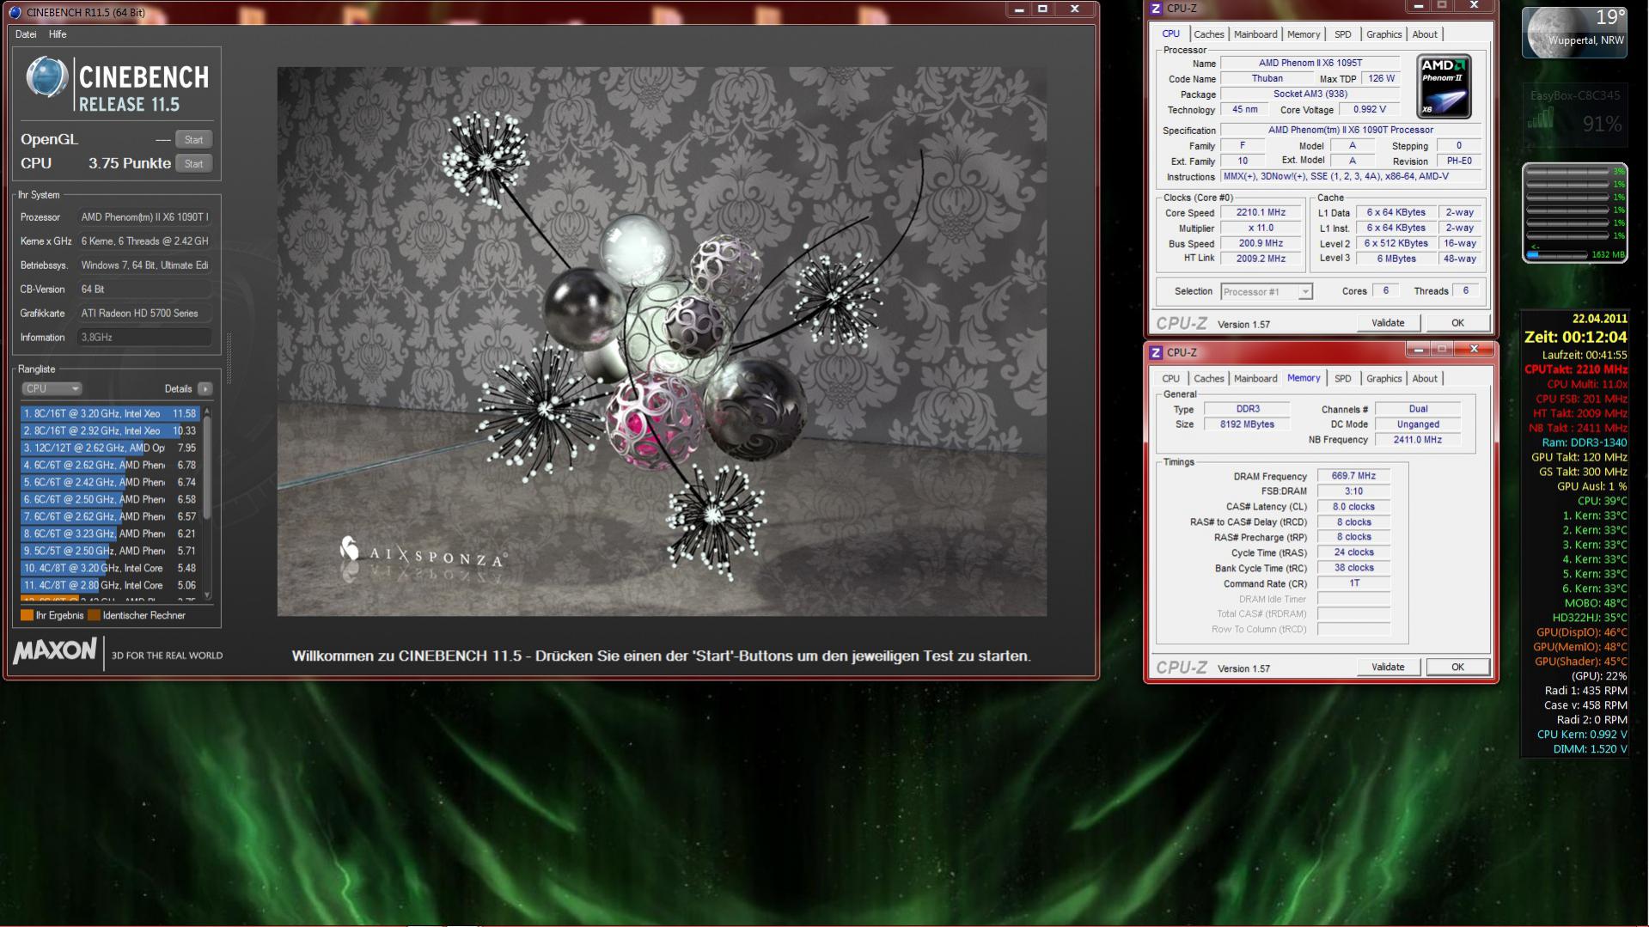Click the 91% Wi-Fi signal strength value
This screenshot has width=1649, height=927.
tap(1602, 125)
